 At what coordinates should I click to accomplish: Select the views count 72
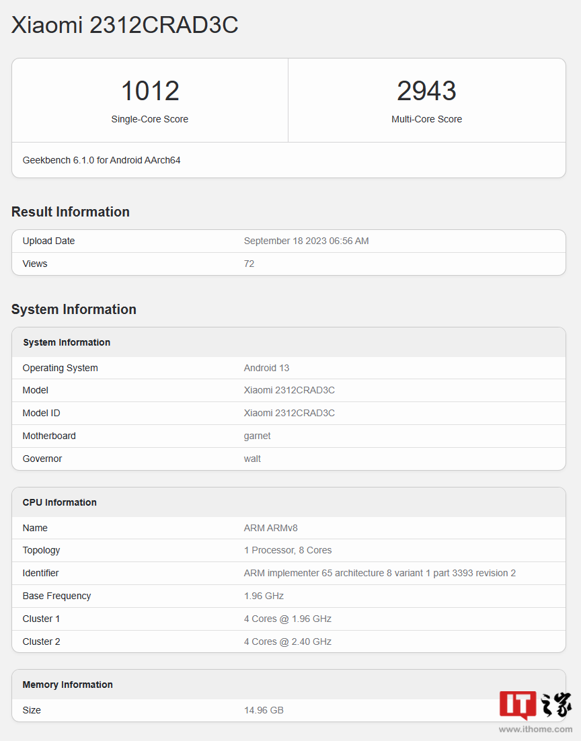click(249, 264)
